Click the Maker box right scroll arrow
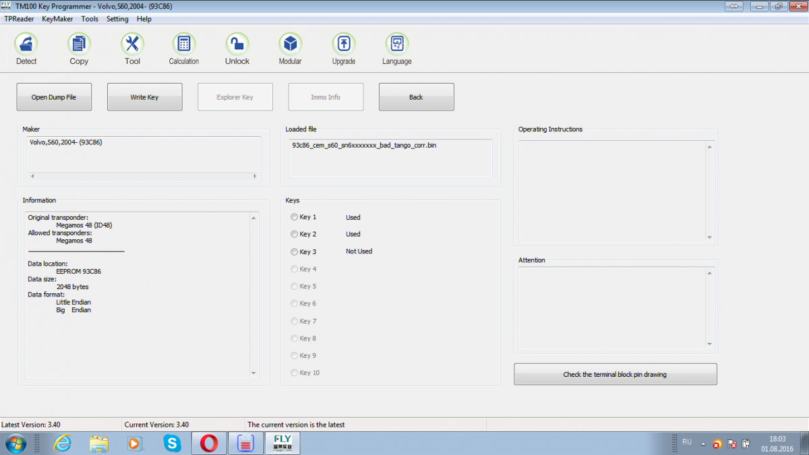This screenshot has height=455, width=809. click(x=255, y=176)
